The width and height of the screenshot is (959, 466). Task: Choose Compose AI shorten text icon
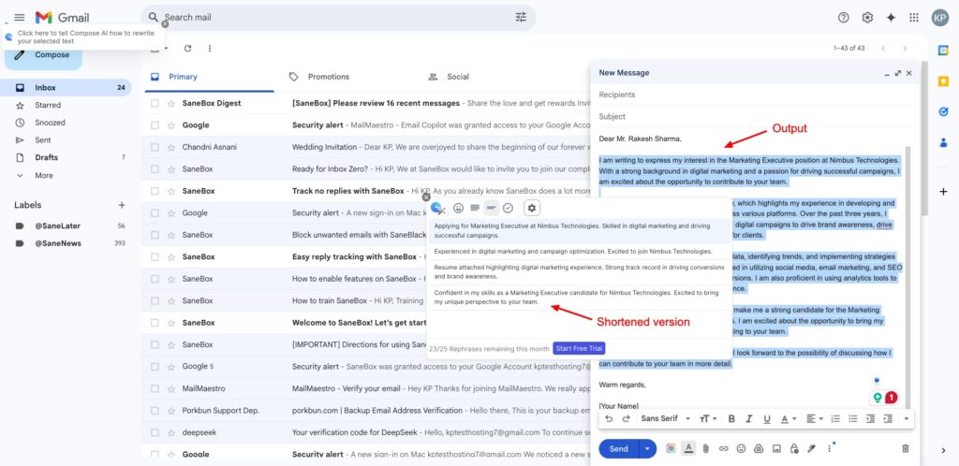point(491,209)
